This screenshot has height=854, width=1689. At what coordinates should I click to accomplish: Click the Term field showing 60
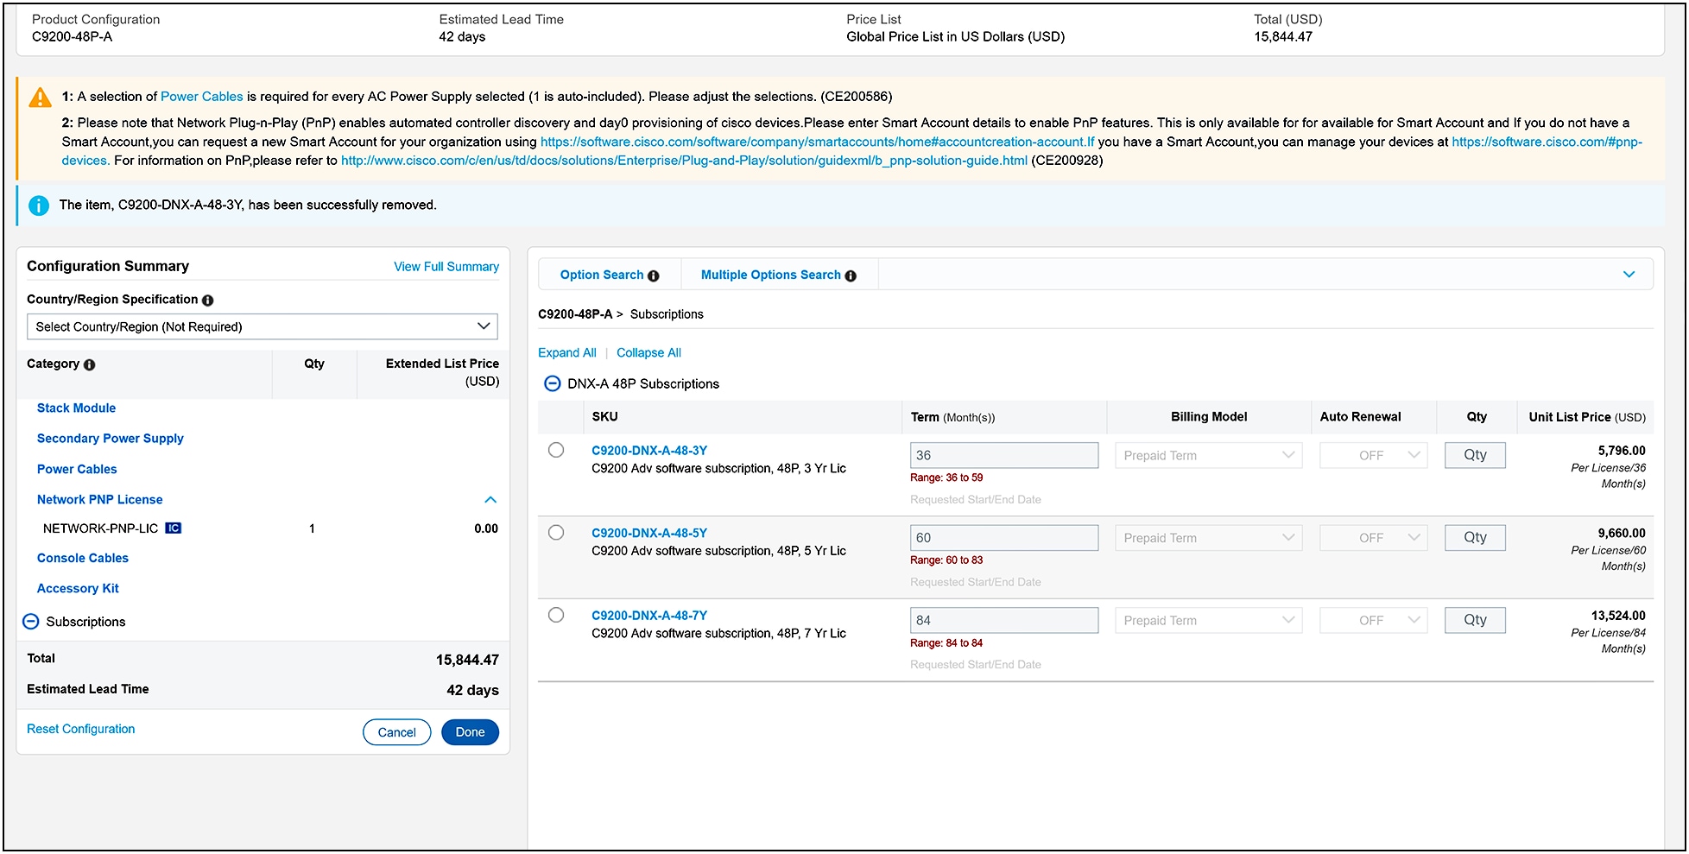[x=1004, y=538]
